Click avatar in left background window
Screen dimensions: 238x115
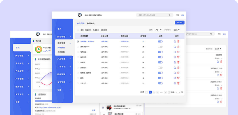tap(38, 34)
